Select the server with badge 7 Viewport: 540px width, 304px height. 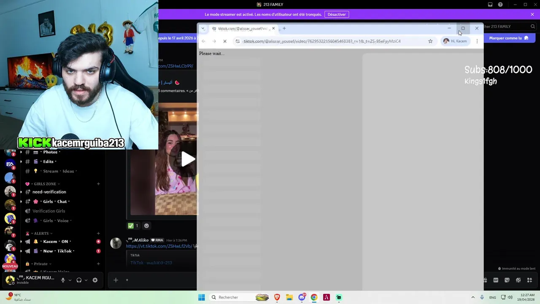10,231
